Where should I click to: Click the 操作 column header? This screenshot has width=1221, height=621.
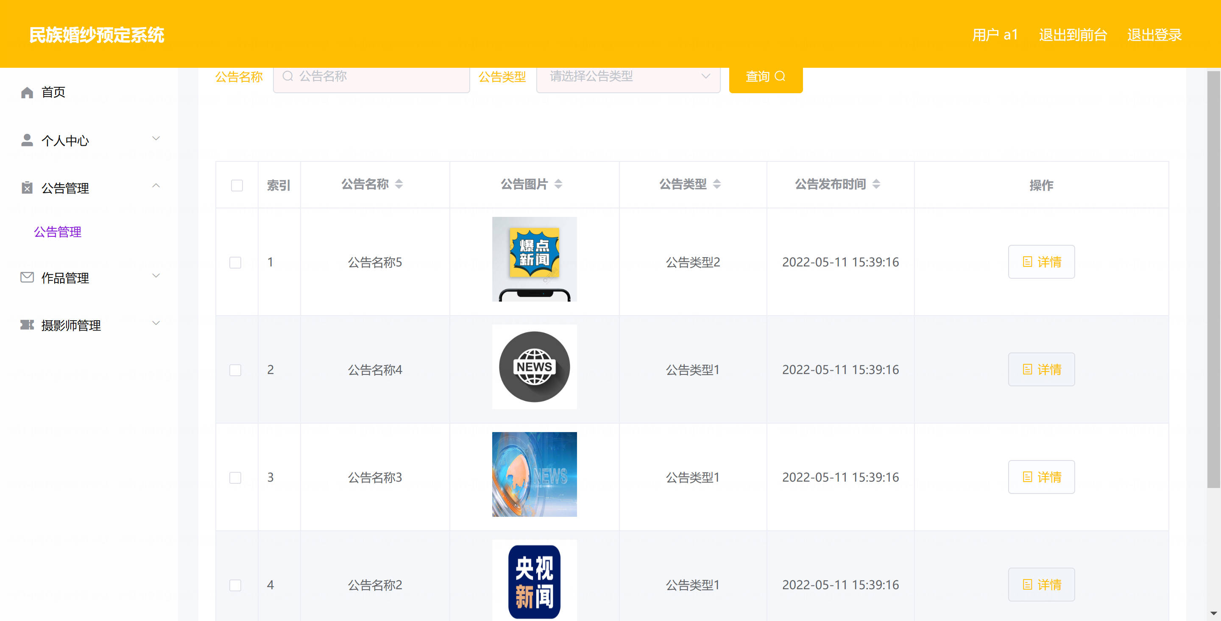(x=1041, y=185)
